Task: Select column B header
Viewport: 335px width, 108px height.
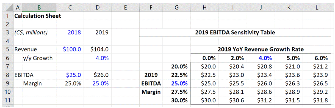Action: point(39,7)
